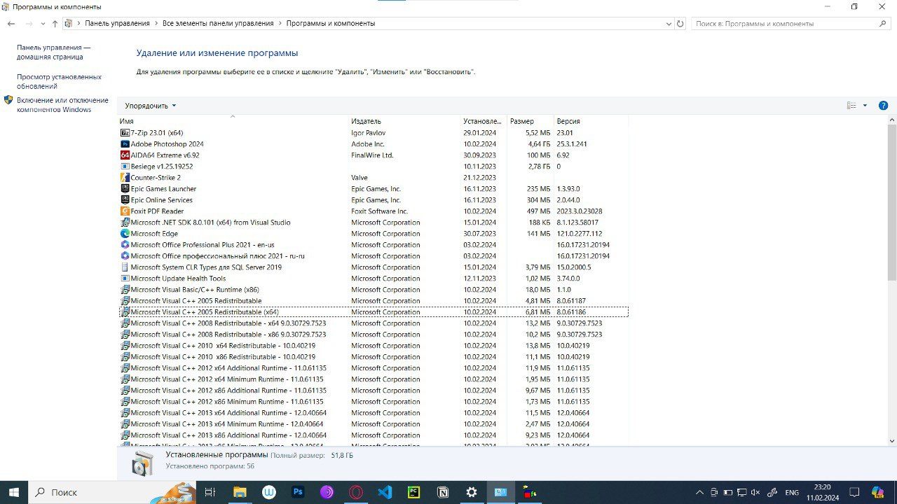Select Visual C++ 2013 x64 Minimum Runtime entry
Image resolution: width=897 pixels, height=504 pixels.
tap(374, 424)
